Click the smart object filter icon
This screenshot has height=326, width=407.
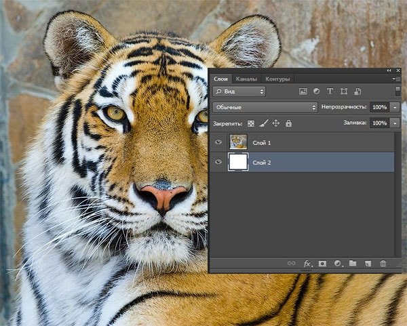tap(357, 91)
